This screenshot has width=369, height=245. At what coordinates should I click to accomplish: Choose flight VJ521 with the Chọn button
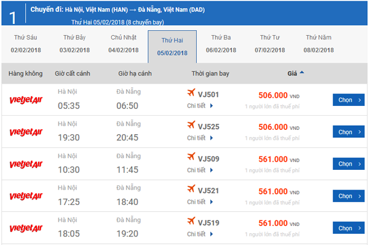[x=349, y=196]
